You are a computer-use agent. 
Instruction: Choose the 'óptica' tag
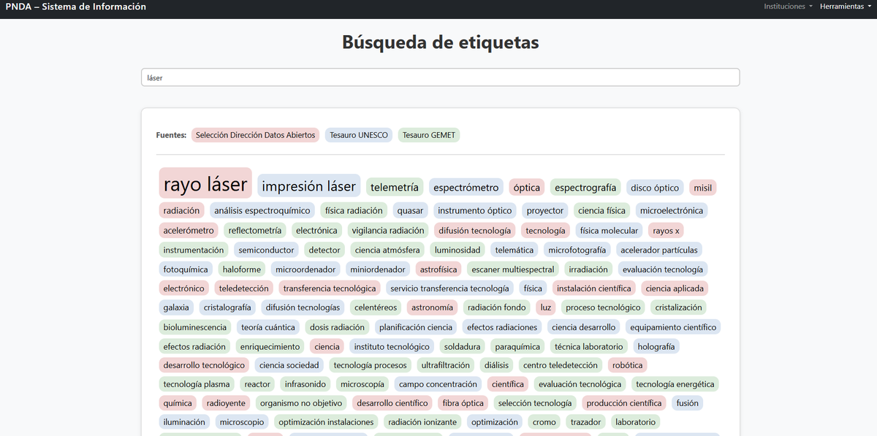(x=527, y=188)
